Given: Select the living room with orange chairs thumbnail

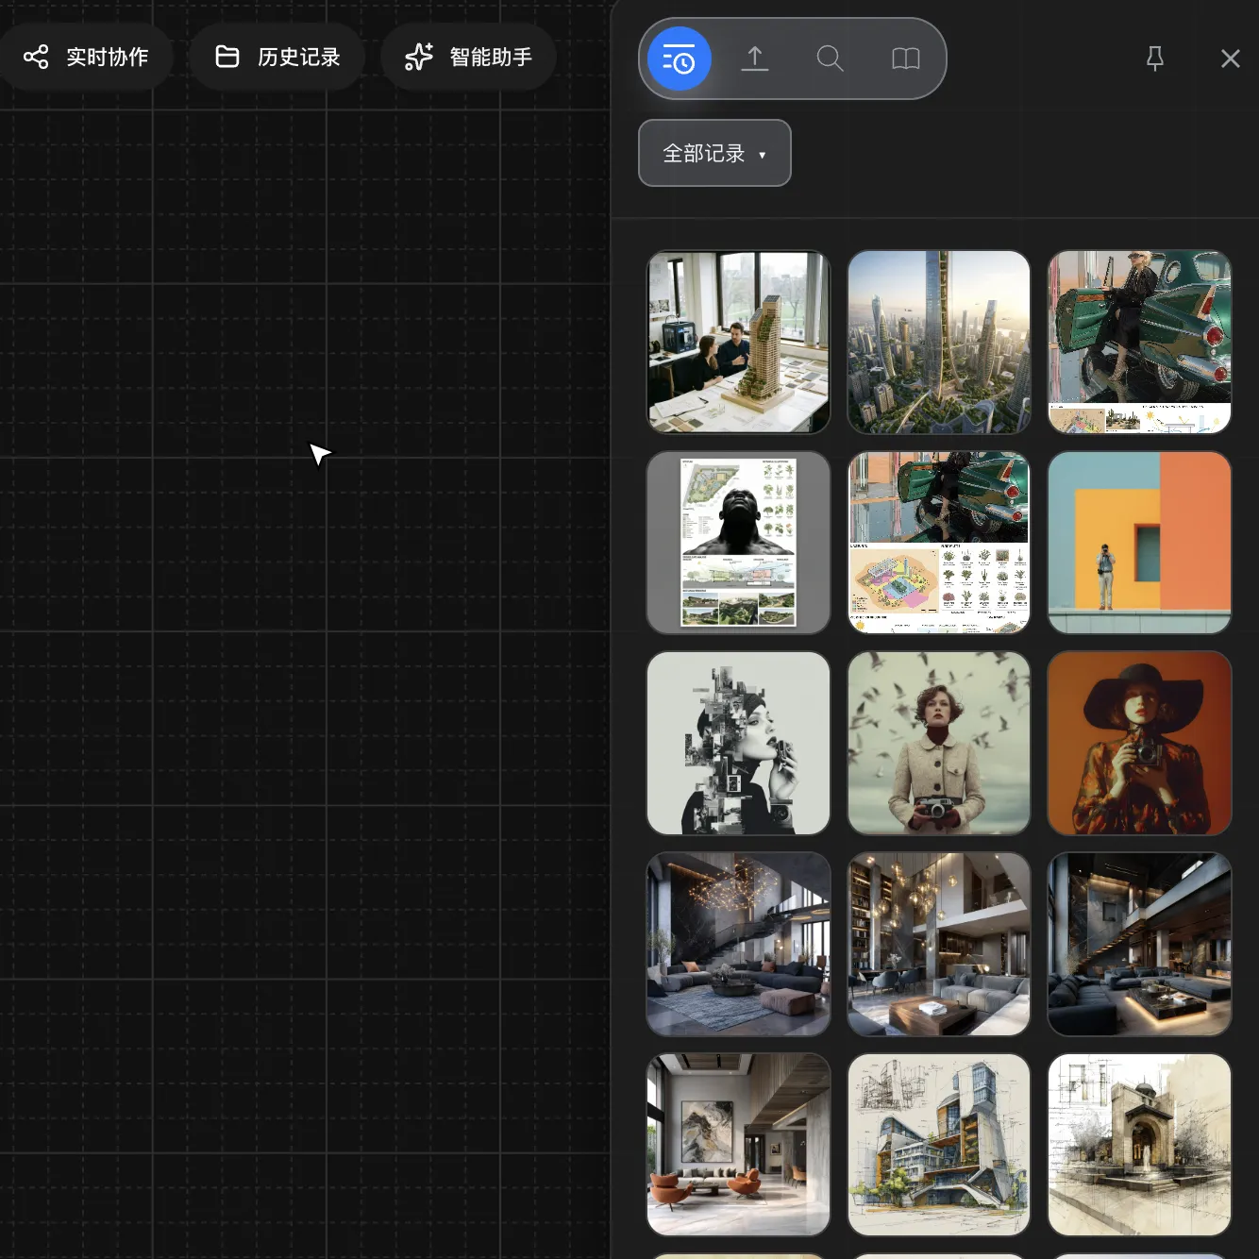Looking at the screenshot, I should [x=738, y=1145].
